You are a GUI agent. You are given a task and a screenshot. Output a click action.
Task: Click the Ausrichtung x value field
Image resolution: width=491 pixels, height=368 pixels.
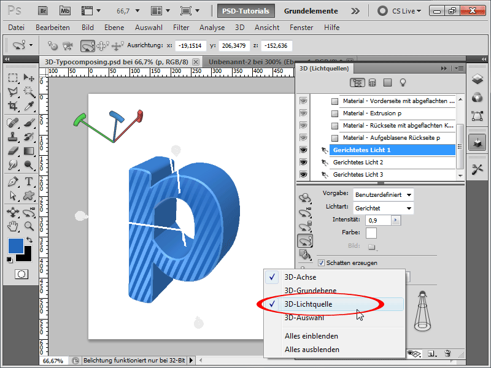[x=190, y=45]
